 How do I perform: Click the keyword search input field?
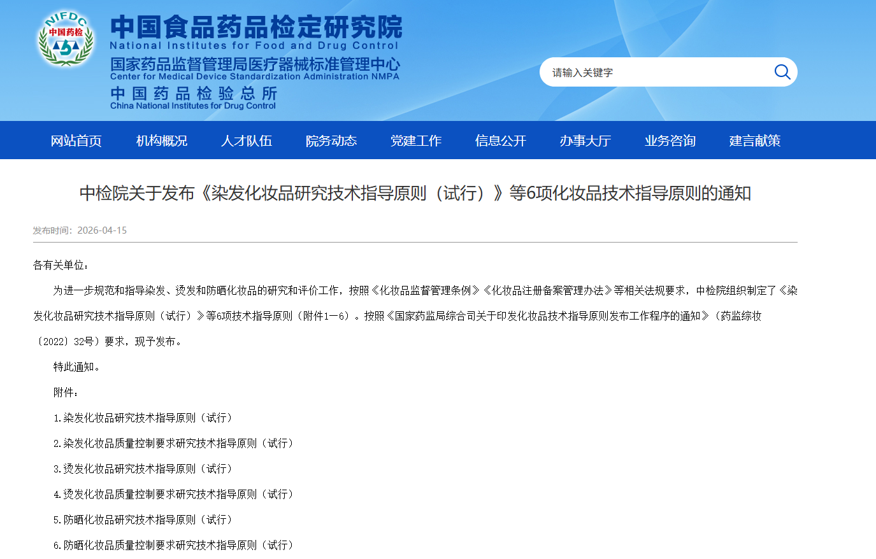[656, 73]
